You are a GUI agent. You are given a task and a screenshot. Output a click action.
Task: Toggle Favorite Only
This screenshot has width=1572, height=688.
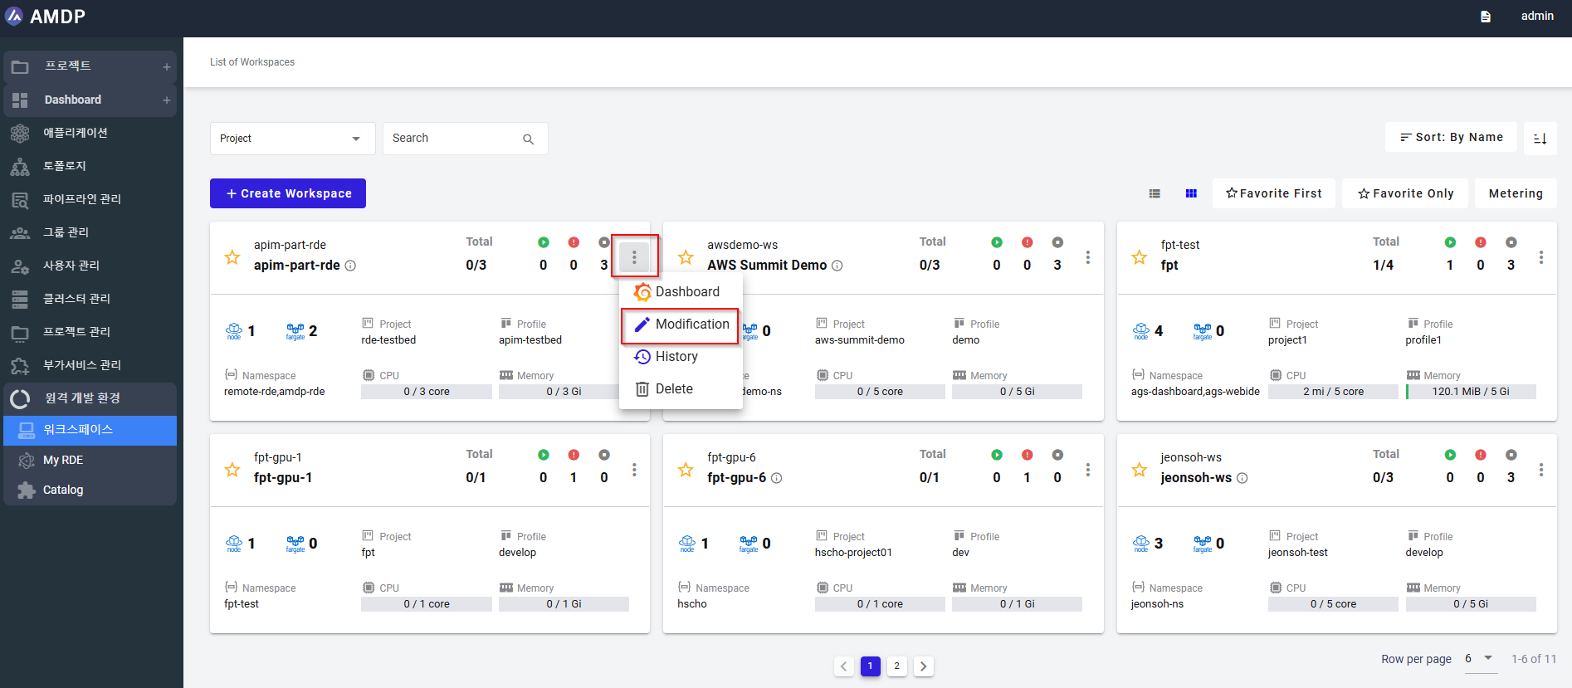1405,193
